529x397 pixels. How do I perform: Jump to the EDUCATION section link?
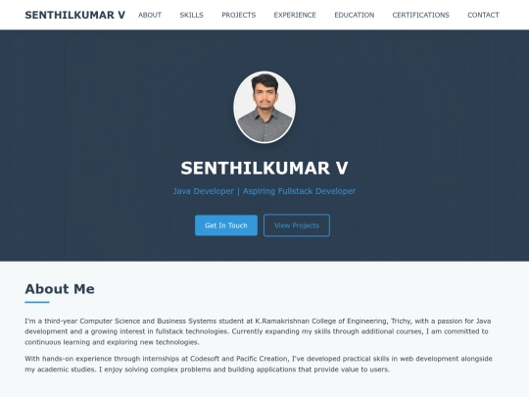tap(355, 15)
